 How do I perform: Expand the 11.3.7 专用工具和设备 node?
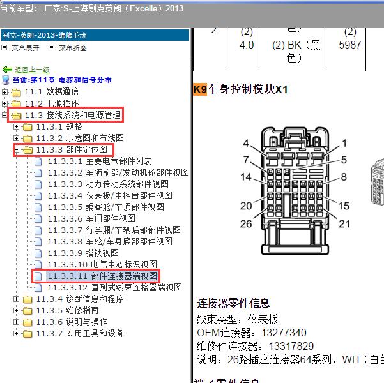click(16, 334)
